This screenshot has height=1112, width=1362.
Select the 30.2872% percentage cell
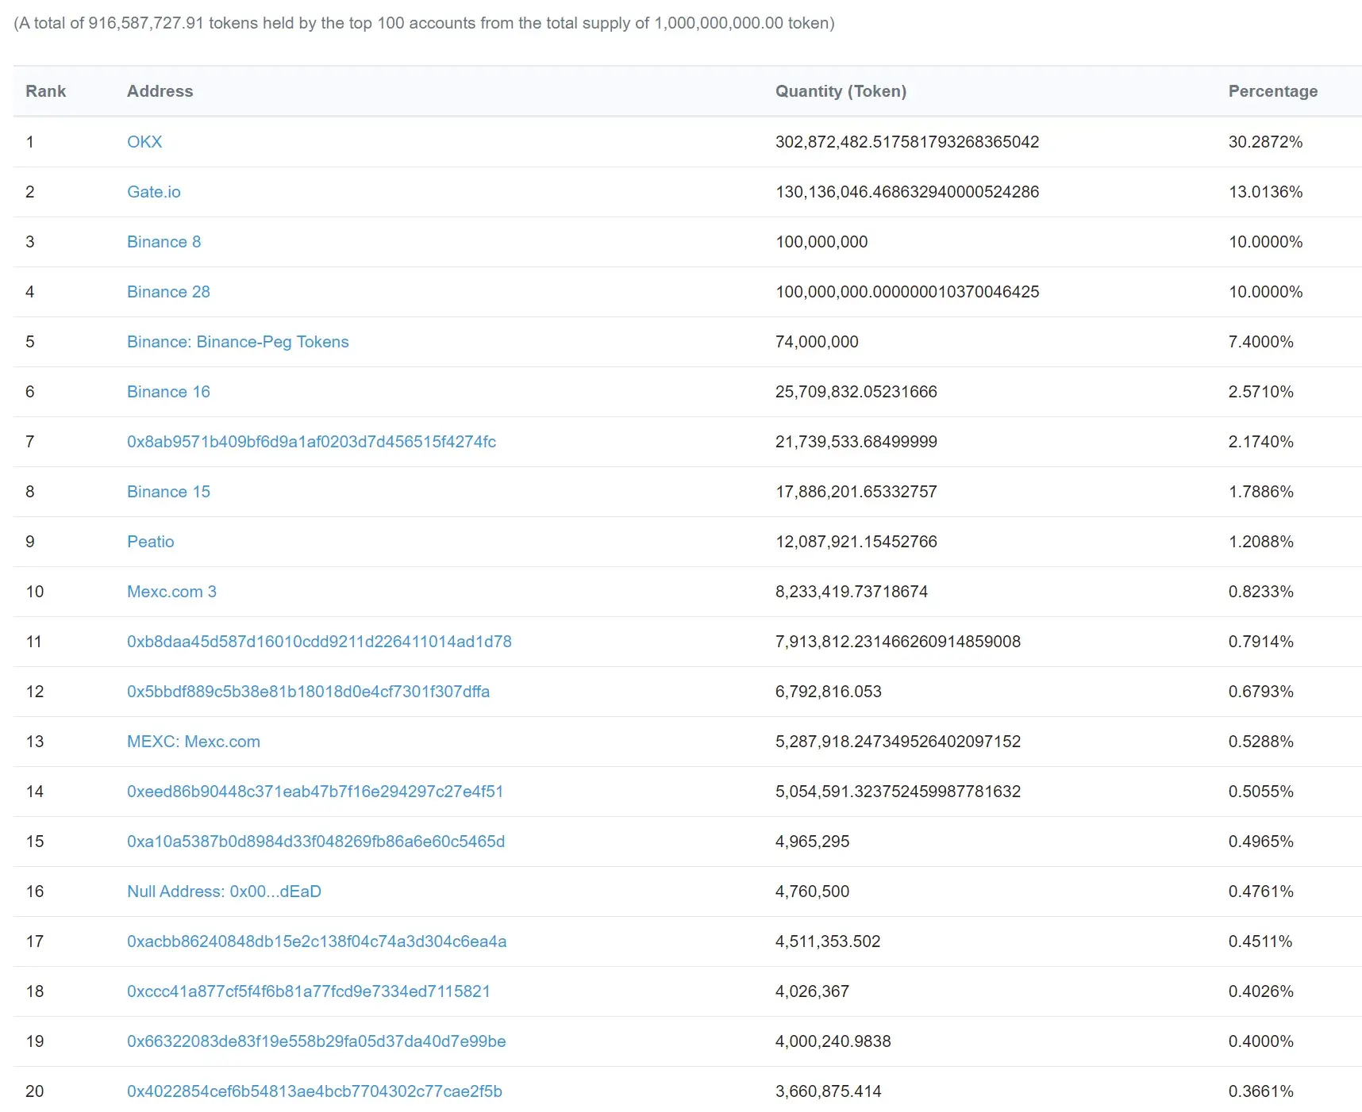tap(1266, 142)
